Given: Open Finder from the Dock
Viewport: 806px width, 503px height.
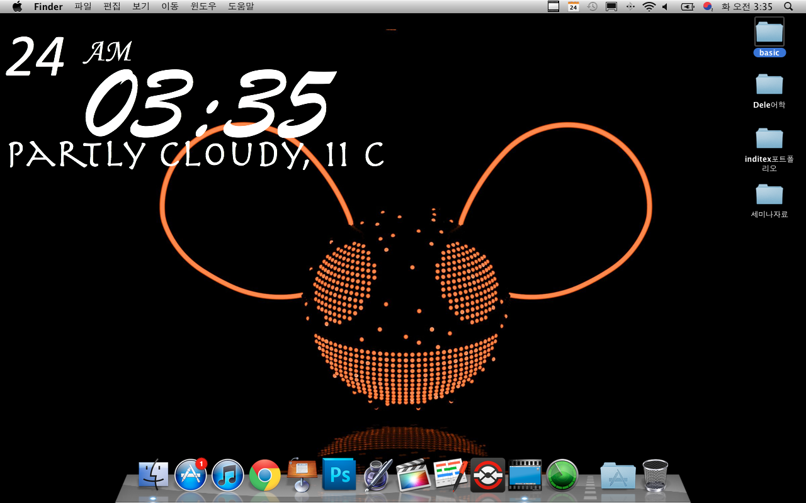Looking at the screenshot, I should (154, 475).
